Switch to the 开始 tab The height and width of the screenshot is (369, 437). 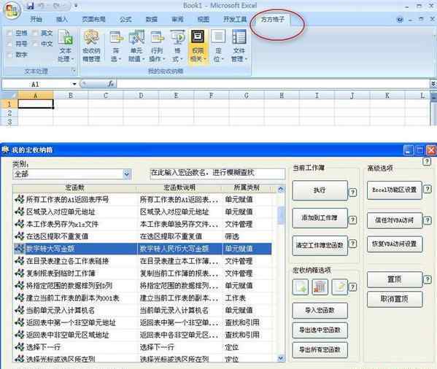36,19
